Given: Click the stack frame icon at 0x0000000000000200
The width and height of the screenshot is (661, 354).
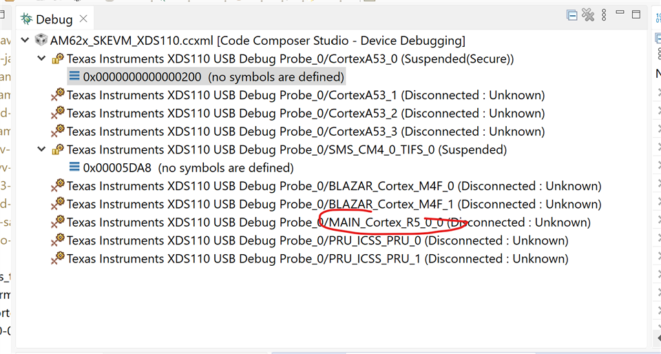Looking at the screenshot, I should 74,76.
